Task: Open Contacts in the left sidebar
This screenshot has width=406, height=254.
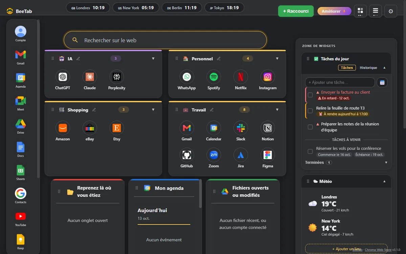Action: pyautogui.click(x=21, y=195)
